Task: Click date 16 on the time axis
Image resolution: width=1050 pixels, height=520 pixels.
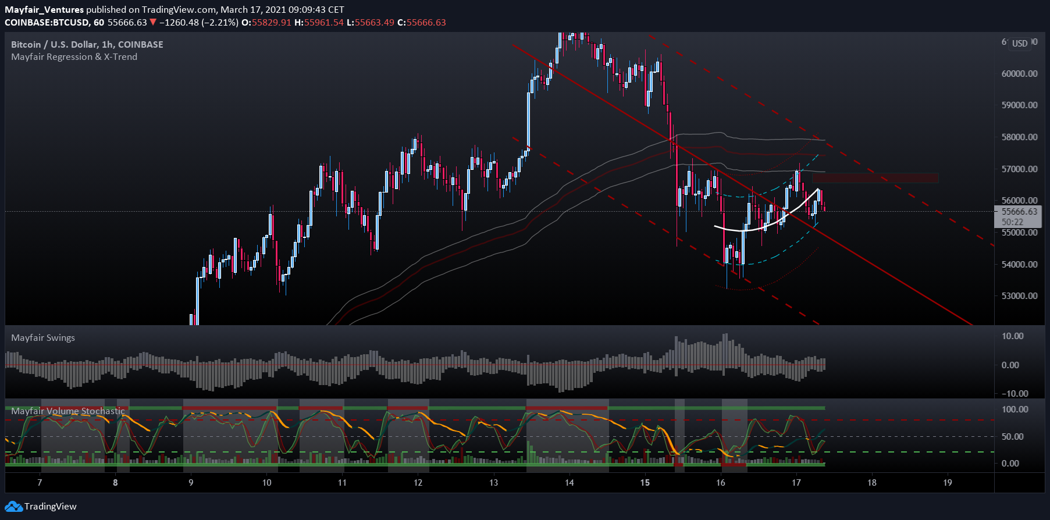Action: 721,483
